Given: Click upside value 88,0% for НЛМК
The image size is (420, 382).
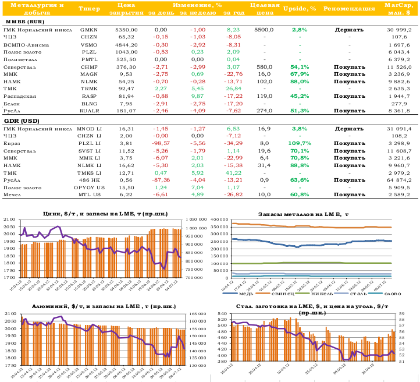Looking at the screenshot, I should point(300,82).
